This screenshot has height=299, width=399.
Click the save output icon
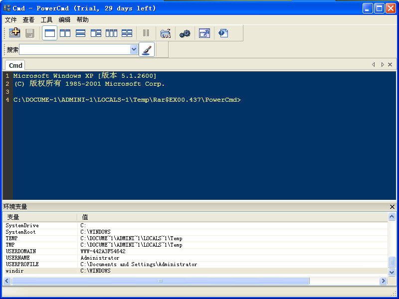[x=30, y=33]
